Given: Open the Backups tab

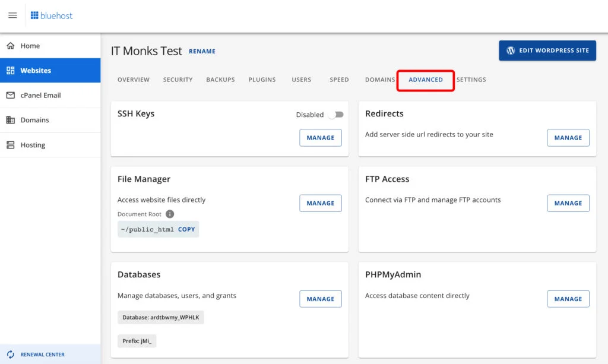Looking at the screenshot, I should coord(220,79).
